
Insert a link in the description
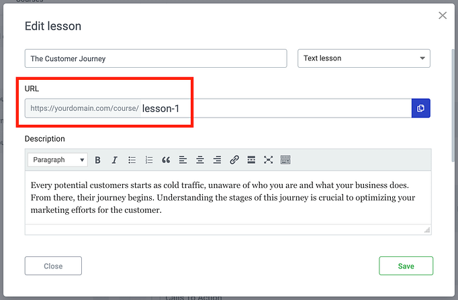pos(234,160)
